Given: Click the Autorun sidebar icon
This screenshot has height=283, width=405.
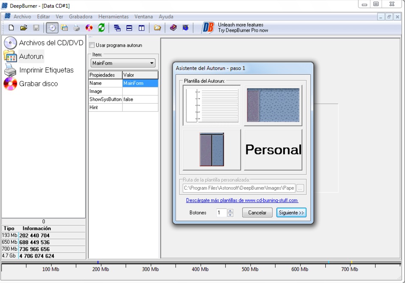Looking at the screenshot, I should (10, 56).
